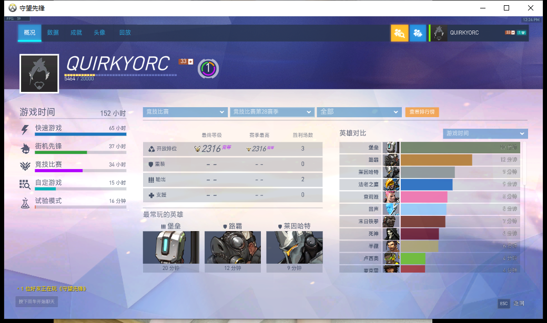547x323 pixels.
Task: Switch to the 数据 statistics tab
Action: tap(53, 33)
